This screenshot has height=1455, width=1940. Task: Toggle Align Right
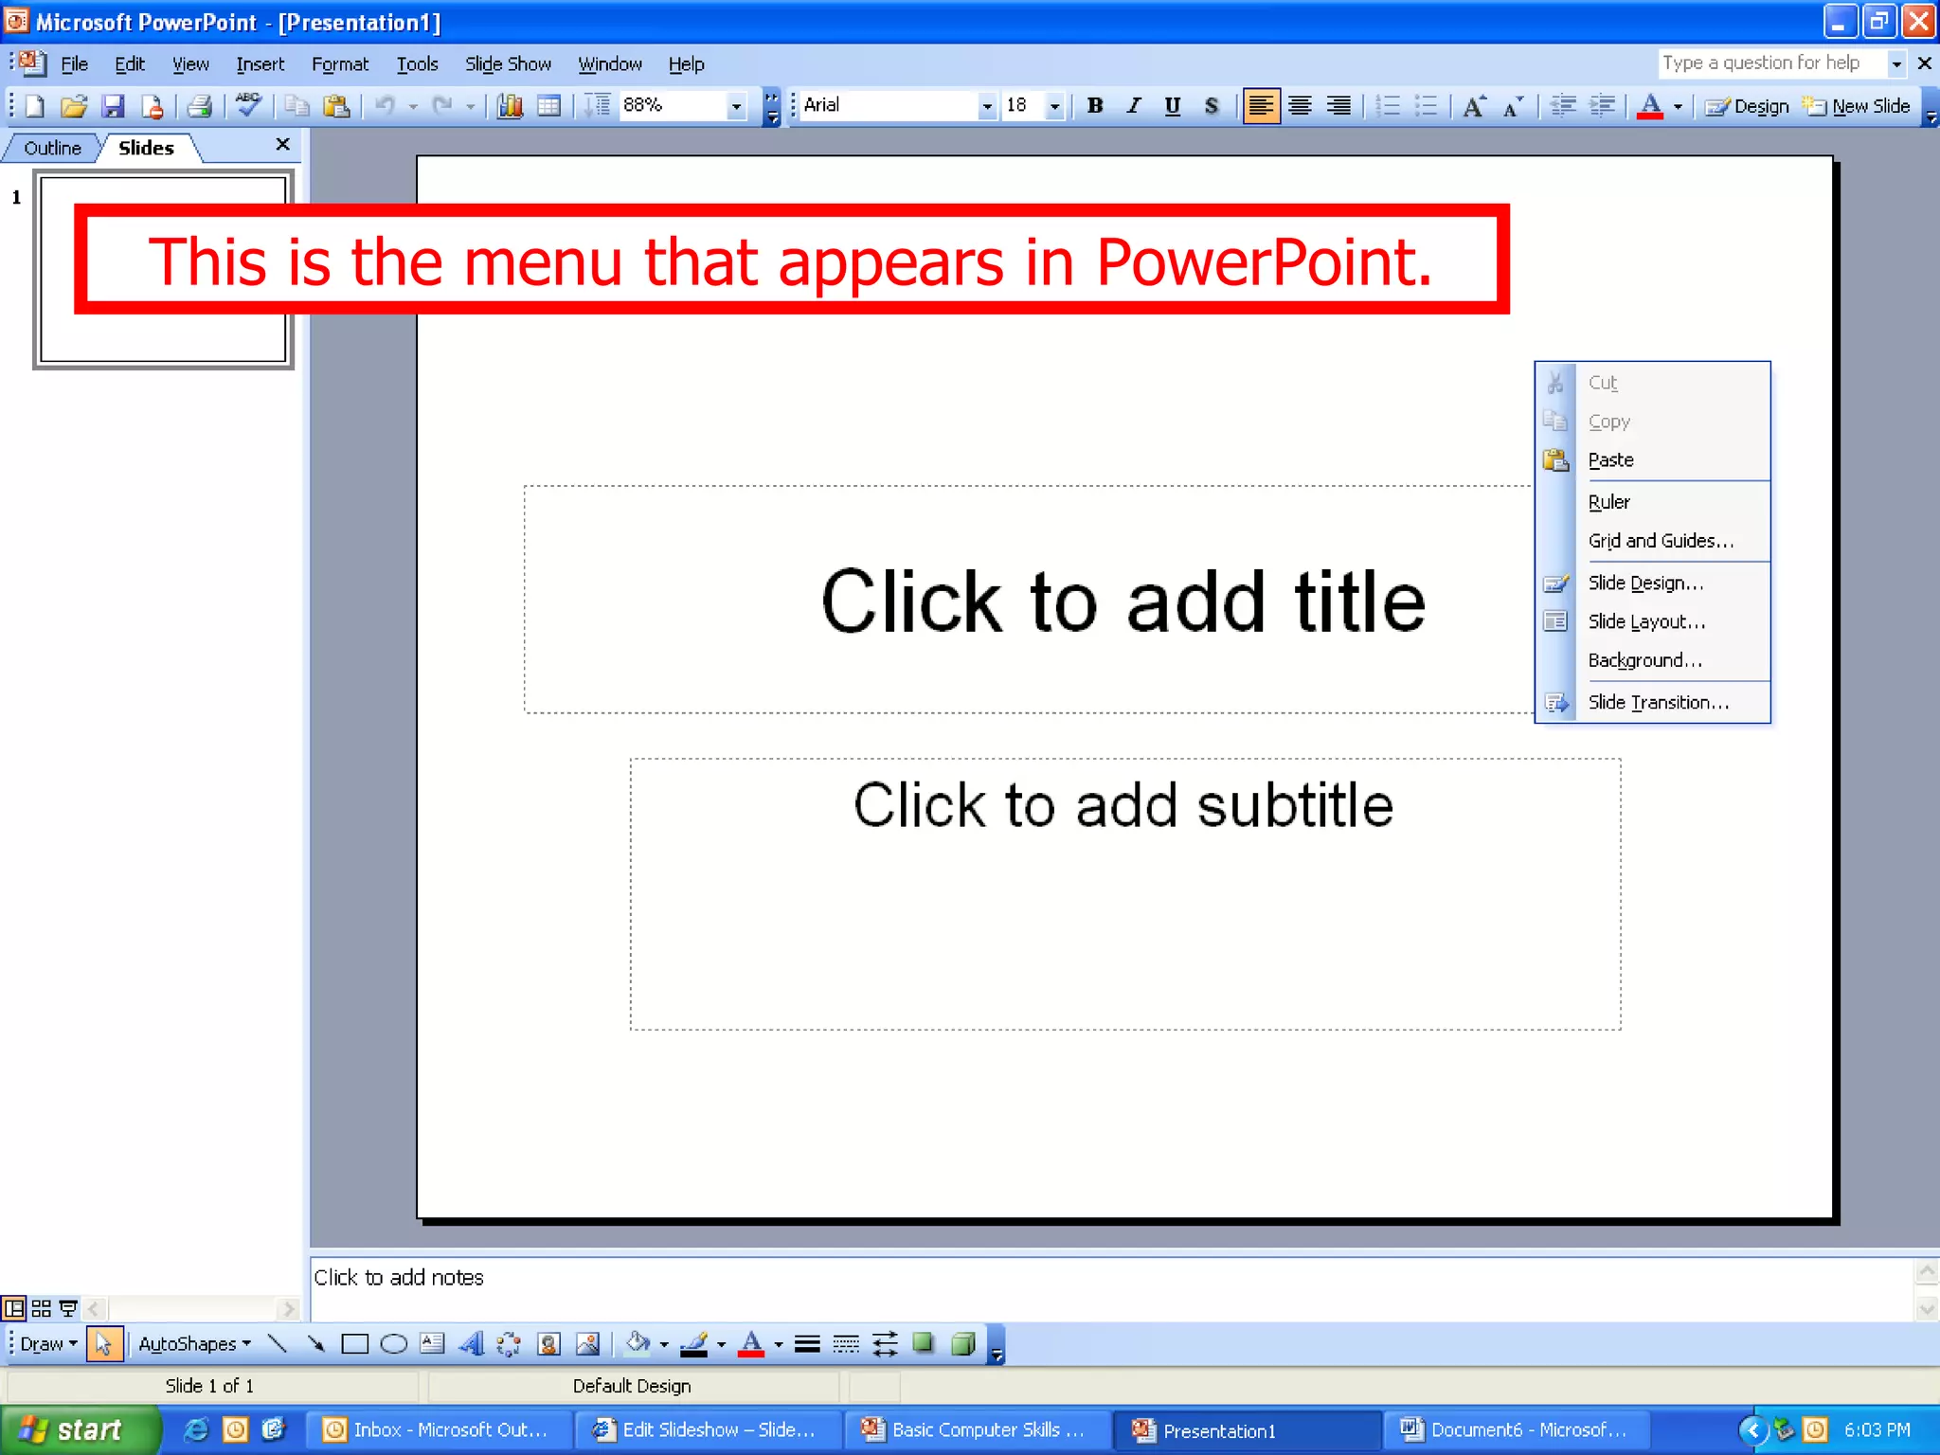click(x=1338, y=106)
